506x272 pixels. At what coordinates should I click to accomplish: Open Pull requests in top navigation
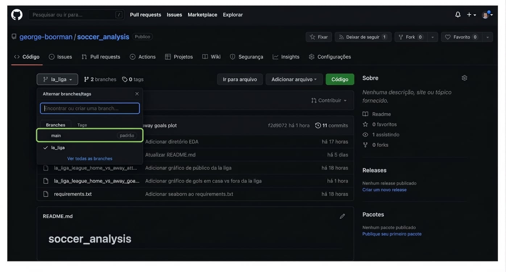(x=145, y=15)
